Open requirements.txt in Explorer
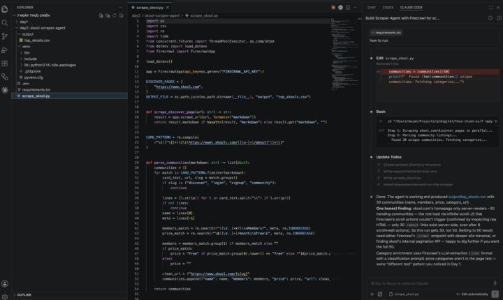This screenshot has width=503, height=300. (36, 90)
